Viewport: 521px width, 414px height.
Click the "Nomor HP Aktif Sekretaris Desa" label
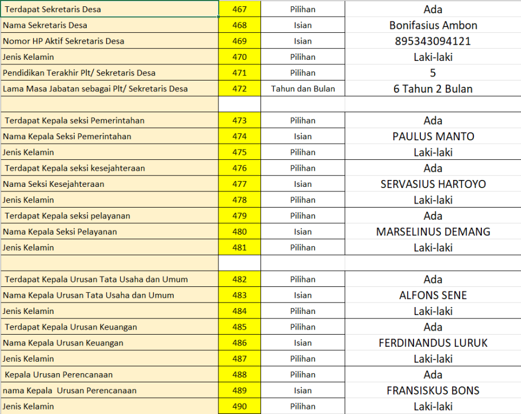(109, 41)
